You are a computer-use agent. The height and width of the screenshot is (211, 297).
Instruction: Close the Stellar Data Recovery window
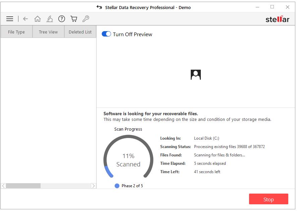[x=288, y=7]
